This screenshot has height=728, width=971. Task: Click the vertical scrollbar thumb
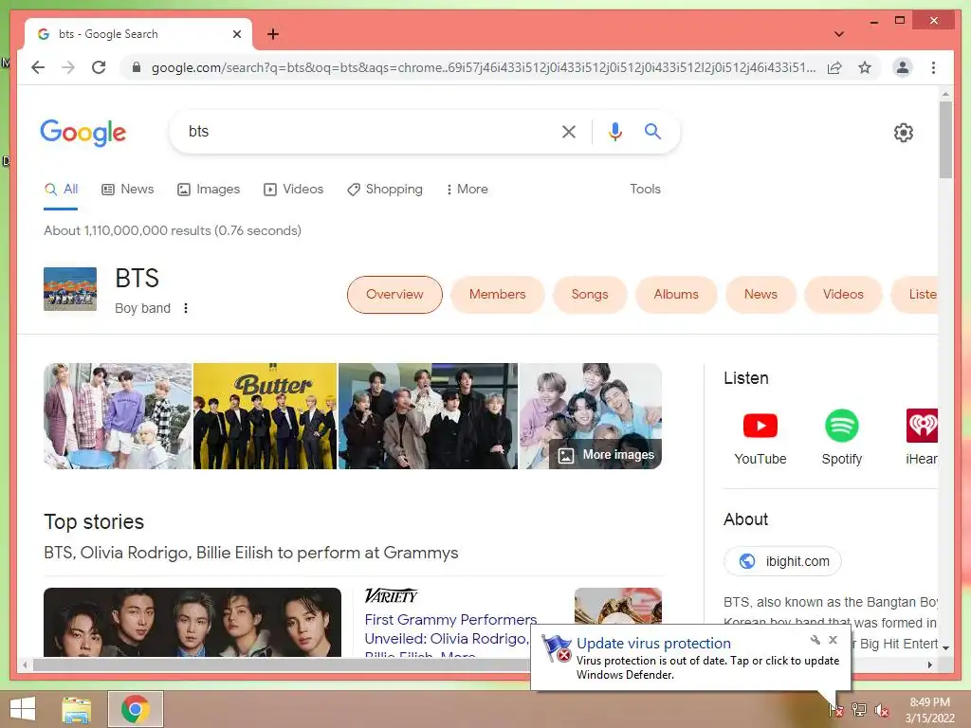coord(945,139)
